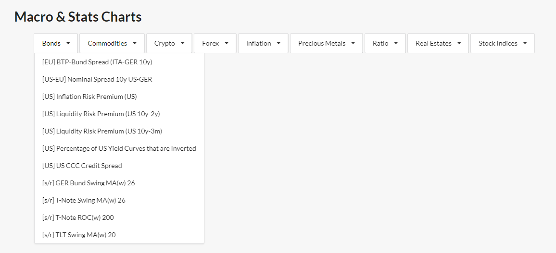Open T-Note Swing MA(w) 26
The image size is (556, 253).
tap(119, 200)
